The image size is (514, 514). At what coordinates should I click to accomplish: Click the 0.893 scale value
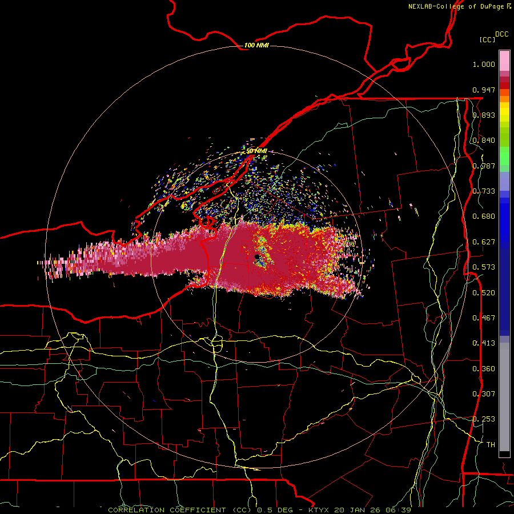click(x=484, y=115)
